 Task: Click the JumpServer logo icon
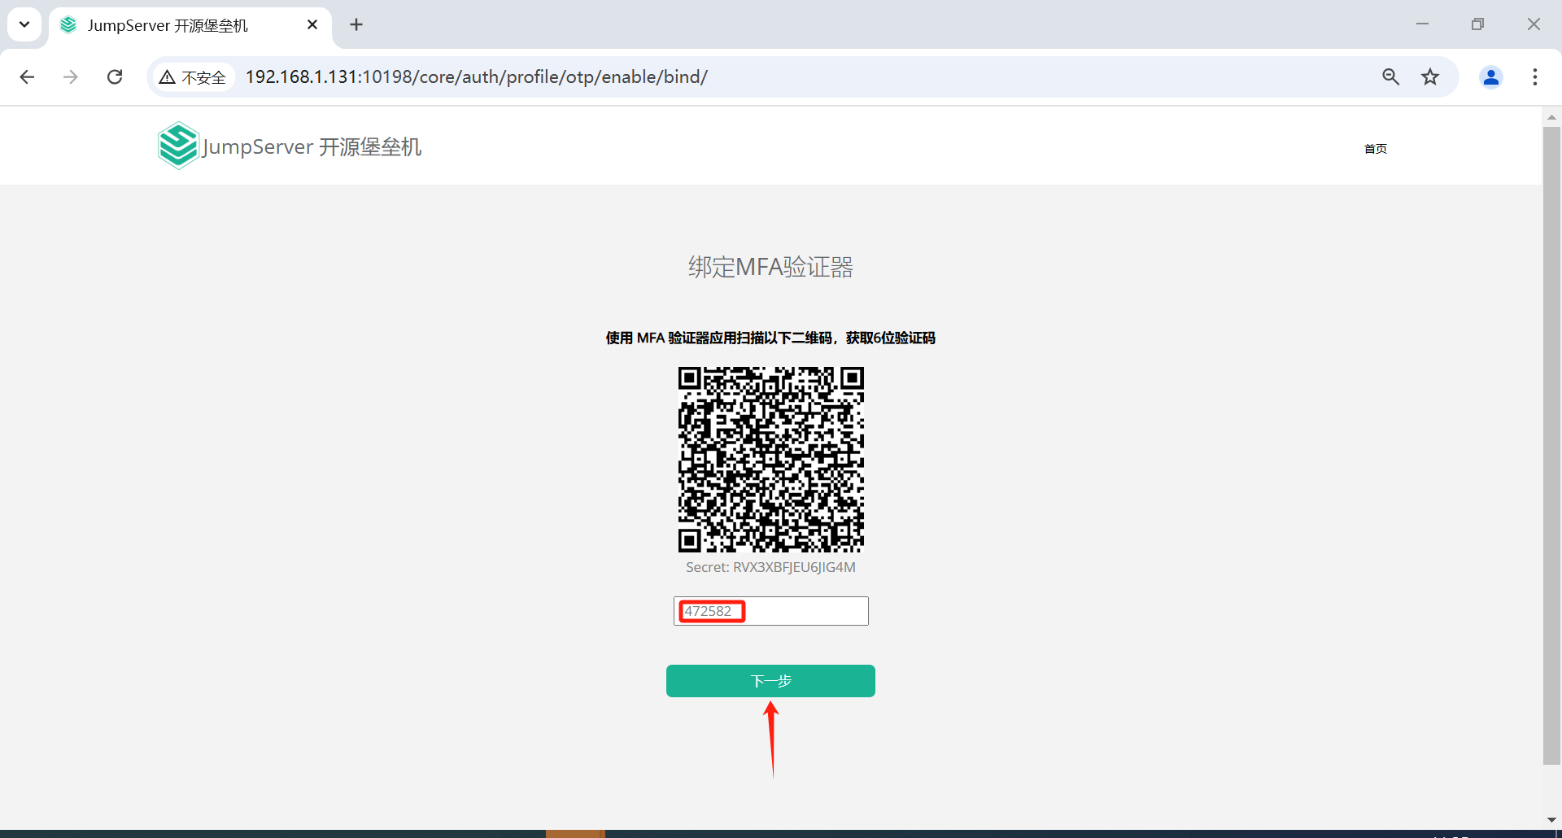[178, 146]
